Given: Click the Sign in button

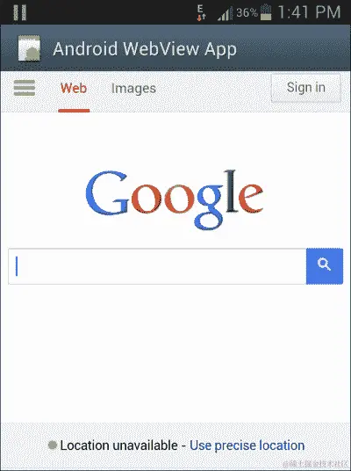Looking at the screenshot, I should tap(306, 88).
